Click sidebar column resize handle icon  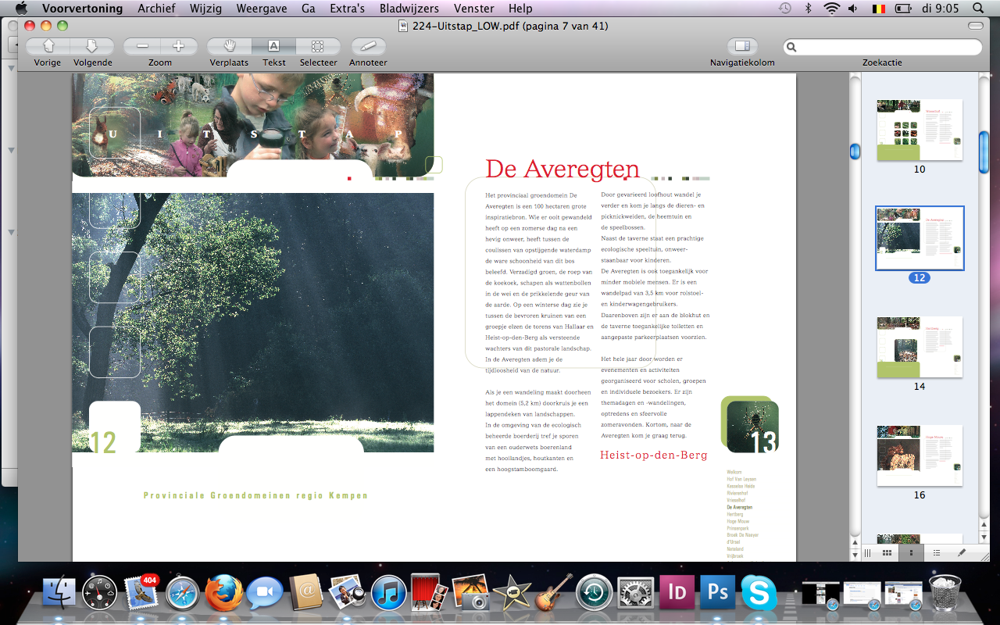867,552
